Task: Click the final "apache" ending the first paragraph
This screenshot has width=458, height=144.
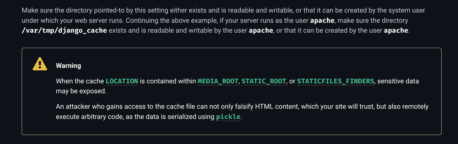Action: 396,30
